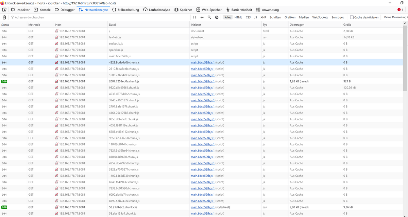Open initiator link for 2610.fbda3ceb.chunk.js

(203, 69)
